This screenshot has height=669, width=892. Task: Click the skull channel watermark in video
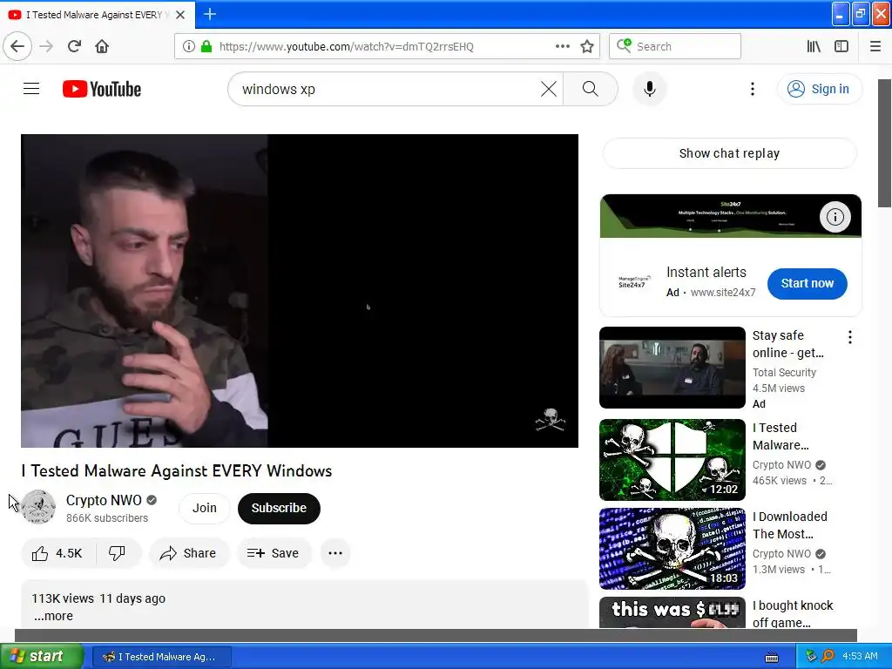click(551, 420)
